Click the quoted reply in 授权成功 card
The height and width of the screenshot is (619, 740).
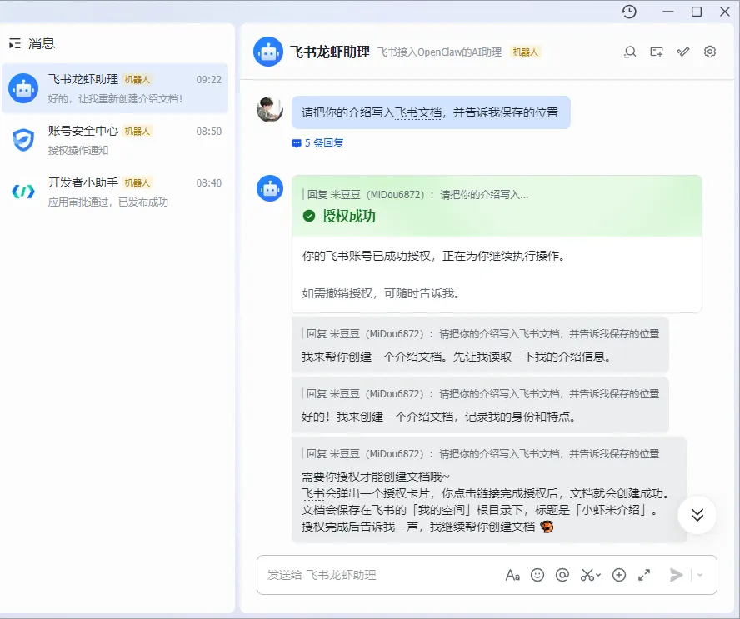(415, 195)
